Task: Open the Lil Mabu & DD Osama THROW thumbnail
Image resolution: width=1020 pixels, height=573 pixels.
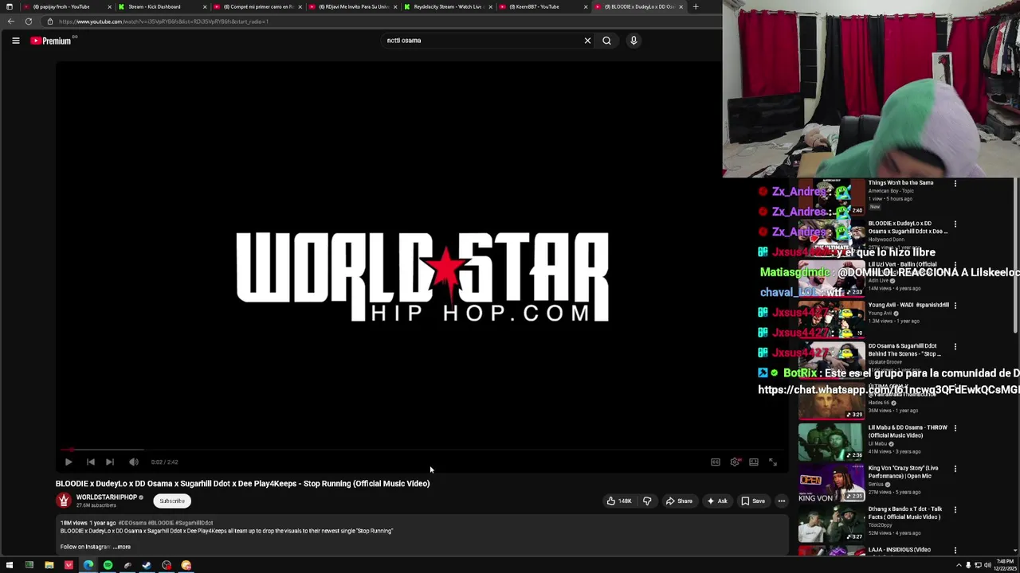Action: tap(830, 442)
